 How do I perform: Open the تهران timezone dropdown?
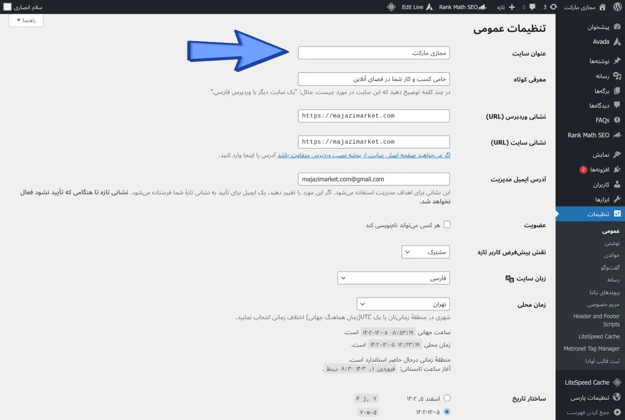(404, 303)
